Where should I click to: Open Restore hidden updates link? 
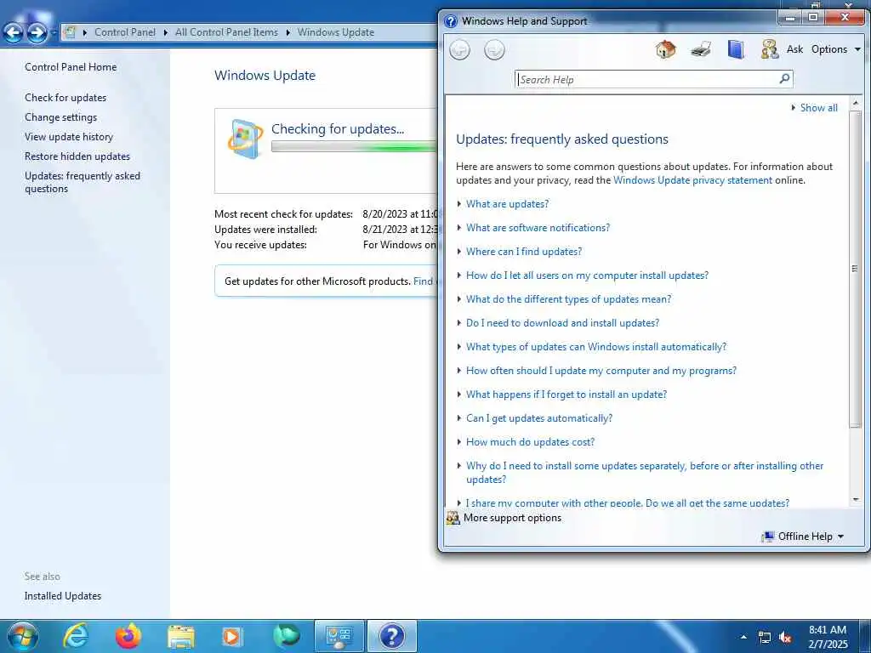tap(77, 156)
